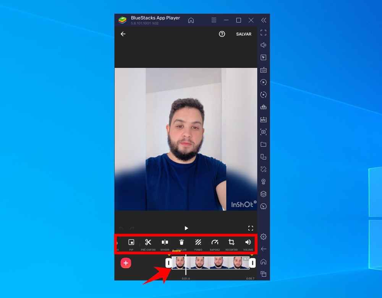Open the Fundo background tool
382x298 pixels.
tap(198, 243)
